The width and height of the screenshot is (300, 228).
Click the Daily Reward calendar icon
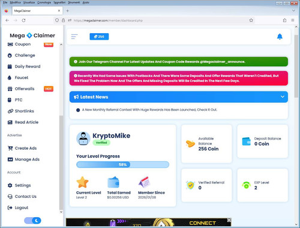tap(10, 67)
